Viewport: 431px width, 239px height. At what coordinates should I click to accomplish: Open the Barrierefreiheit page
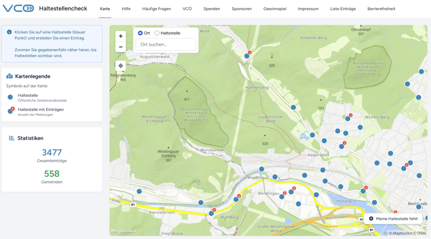pyautogui.click(x=381, y=9)
